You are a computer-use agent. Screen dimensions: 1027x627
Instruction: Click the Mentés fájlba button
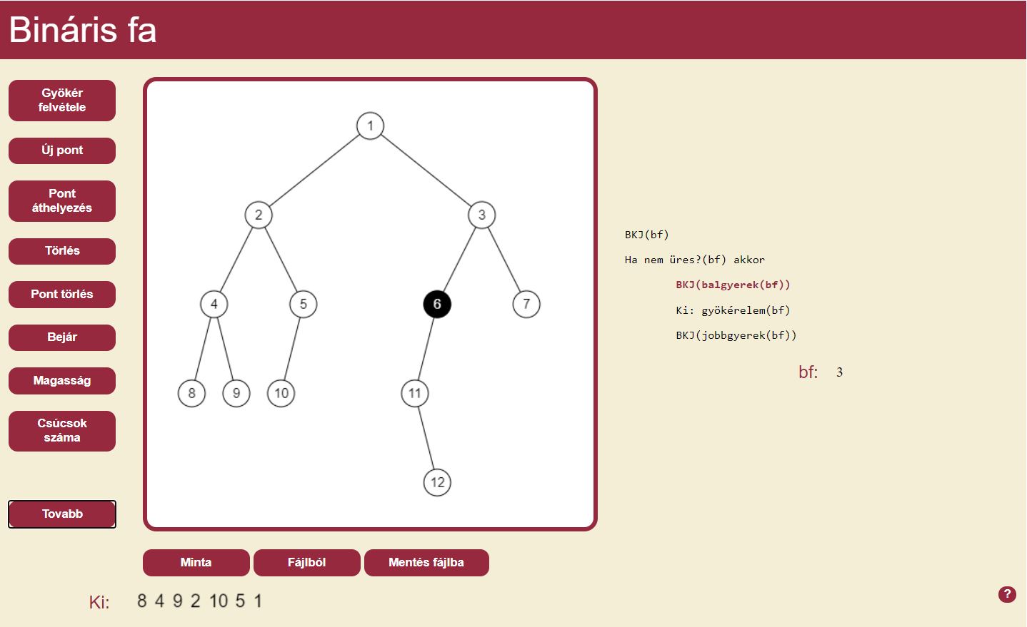[426, 563]
